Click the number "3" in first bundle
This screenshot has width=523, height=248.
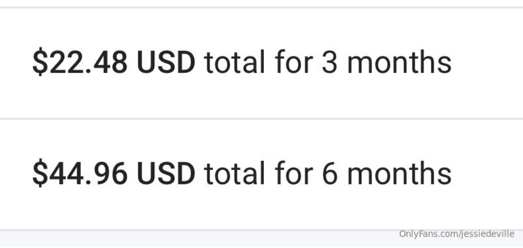[329, 63]
